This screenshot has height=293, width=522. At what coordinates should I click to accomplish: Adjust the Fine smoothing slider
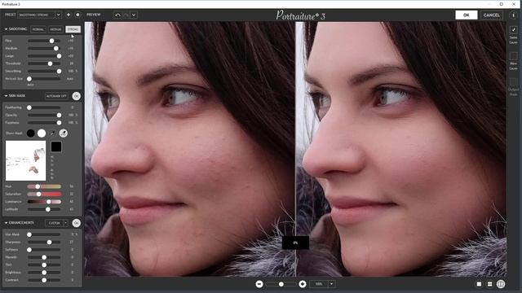point(44,41)
